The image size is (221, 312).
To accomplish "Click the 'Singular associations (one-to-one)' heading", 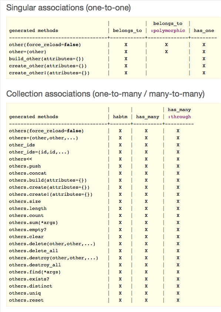I will point(68,8).
